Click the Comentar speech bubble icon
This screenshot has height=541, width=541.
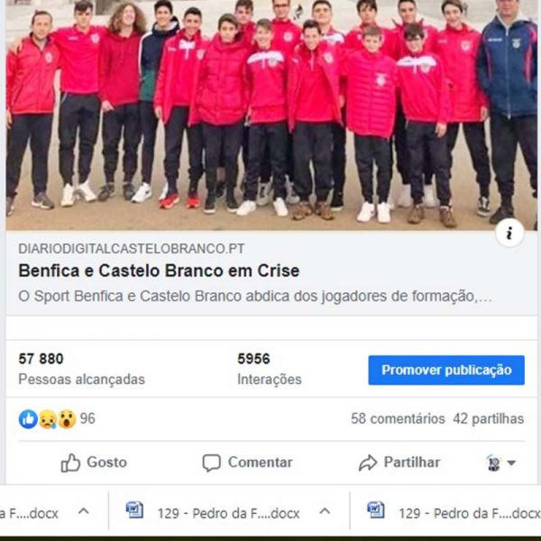pyautogui.click(x=212, y=463)
